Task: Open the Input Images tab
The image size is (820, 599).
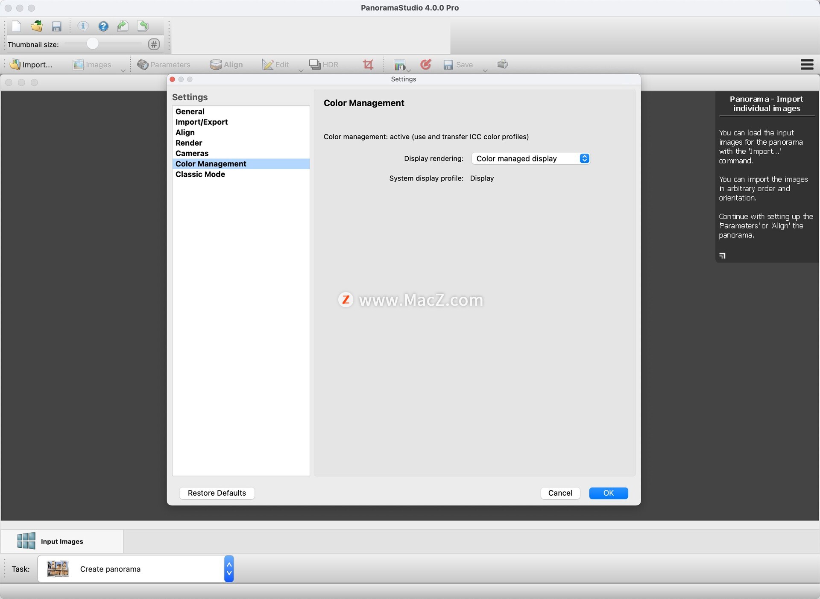Action: [x=62, y=541]
